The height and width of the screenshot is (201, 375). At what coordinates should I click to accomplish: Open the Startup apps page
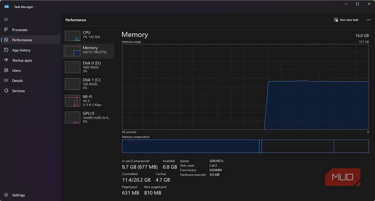click(x=22, y=60)
